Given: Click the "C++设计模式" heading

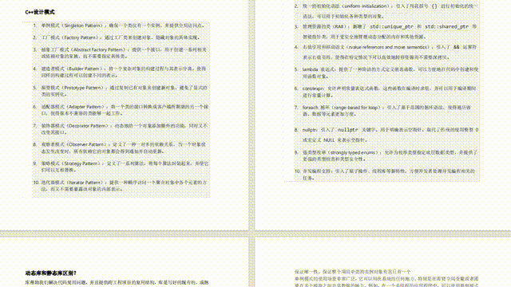Looking at the screenshot, I should pos(40,12).
